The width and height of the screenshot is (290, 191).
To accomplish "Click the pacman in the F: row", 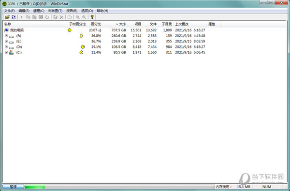I will tap(81, 35).
